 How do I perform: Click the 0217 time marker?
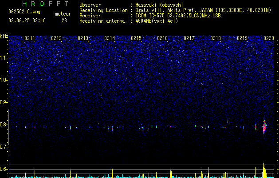point(189,38)
